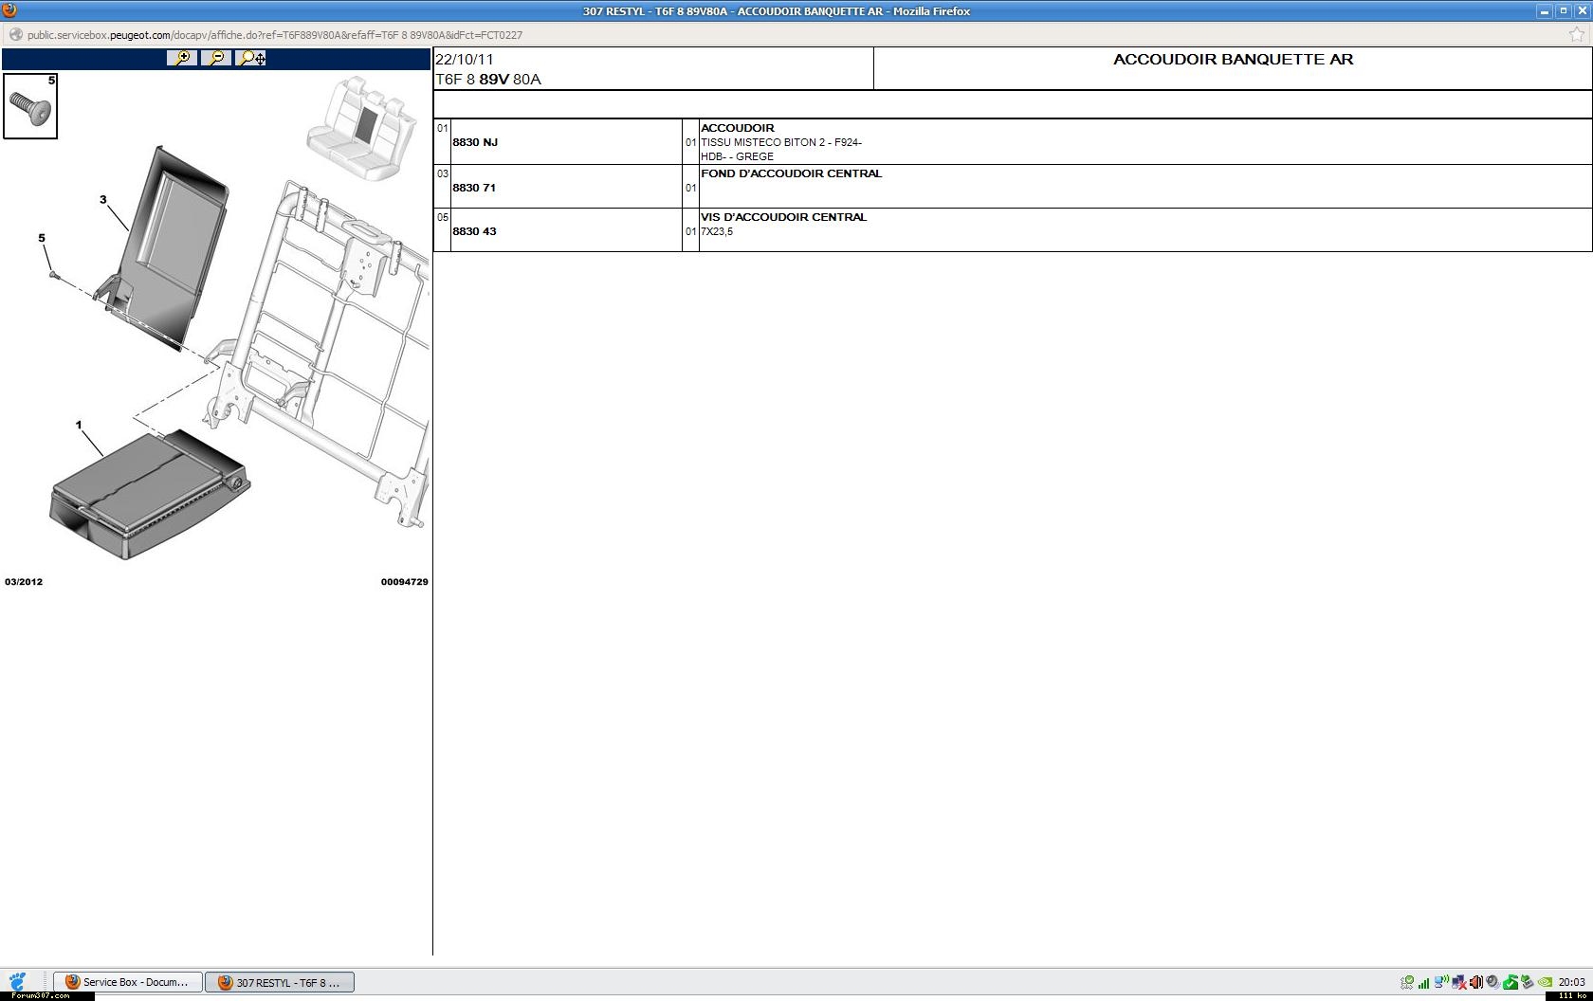Activate the zoom-and-pan magnifier tool

click(x=250, y=58)
